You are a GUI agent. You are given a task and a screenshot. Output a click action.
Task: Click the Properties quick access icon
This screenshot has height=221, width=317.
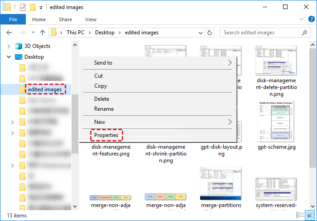(23, 7)
